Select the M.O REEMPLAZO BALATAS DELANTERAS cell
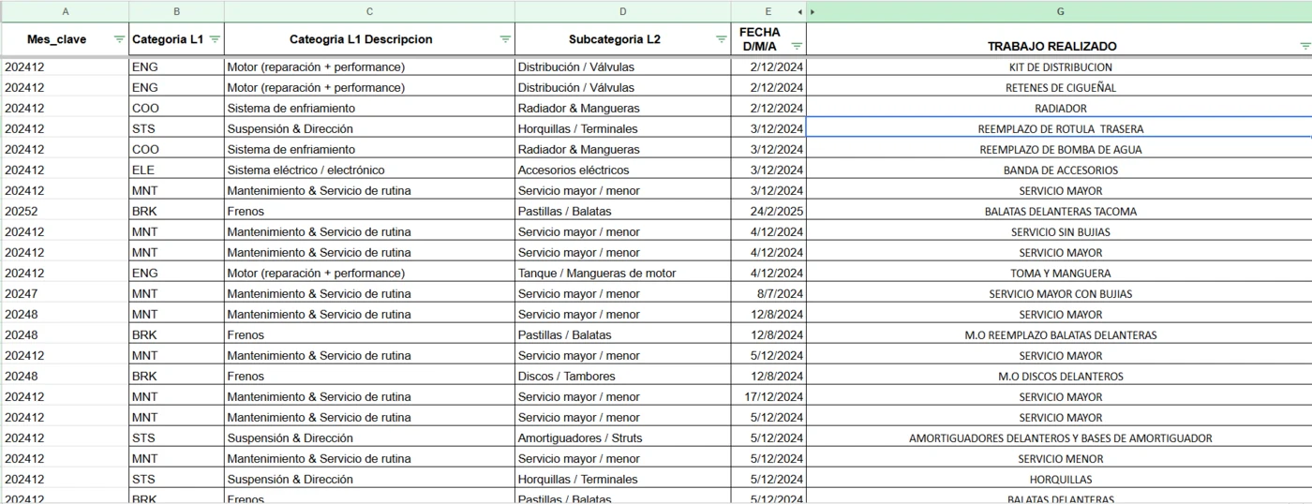This screenshot has height=504, width=1312. tap(1060, 335)
